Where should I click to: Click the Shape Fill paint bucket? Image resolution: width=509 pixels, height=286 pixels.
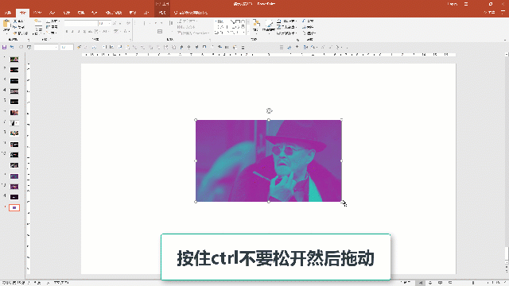click(279, 21)
